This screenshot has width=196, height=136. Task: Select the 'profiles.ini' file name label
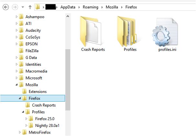tap(167, 50)
